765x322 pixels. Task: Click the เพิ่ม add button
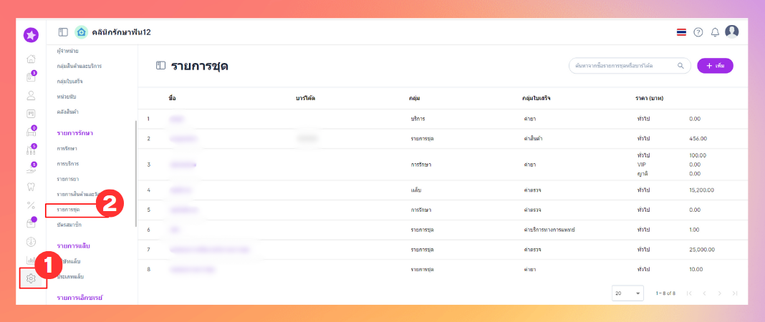coord(715,65)
